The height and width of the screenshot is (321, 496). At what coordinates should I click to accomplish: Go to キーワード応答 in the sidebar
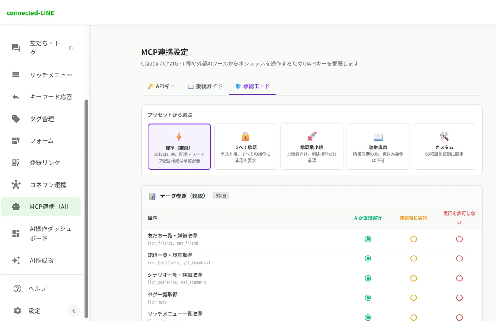[41, 97]
